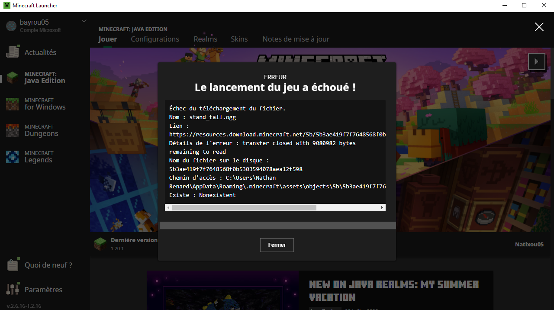
Task: Select Minecraft: Java Edition sidebar entry
Action: (x=45, y=78)
